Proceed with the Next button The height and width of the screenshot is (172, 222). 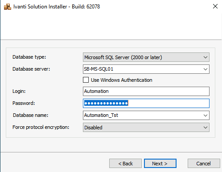(160, 164)
